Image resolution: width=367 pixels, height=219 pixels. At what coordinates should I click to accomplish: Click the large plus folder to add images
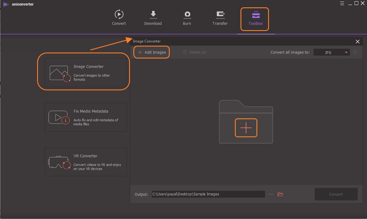click(x=246, y=128)
